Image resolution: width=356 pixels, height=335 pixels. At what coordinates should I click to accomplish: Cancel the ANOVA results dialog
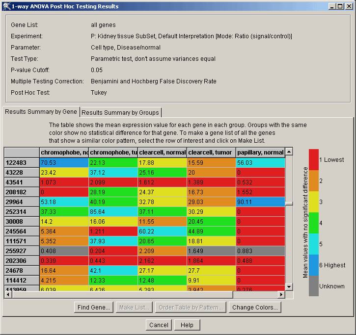point(159,325)
